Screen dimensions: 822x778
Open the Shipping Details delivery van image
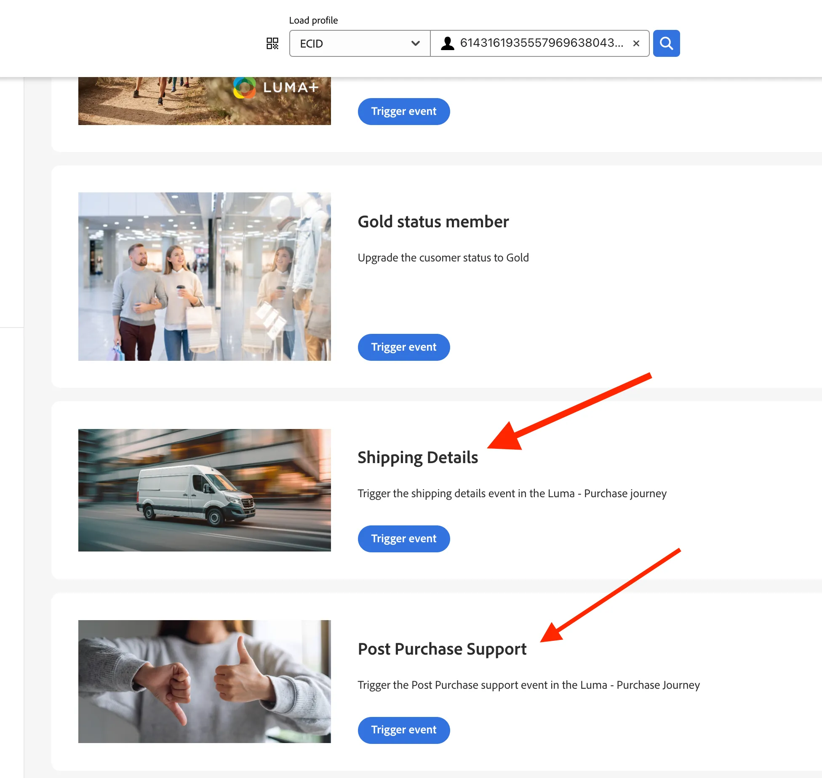[x=205, y=490]
